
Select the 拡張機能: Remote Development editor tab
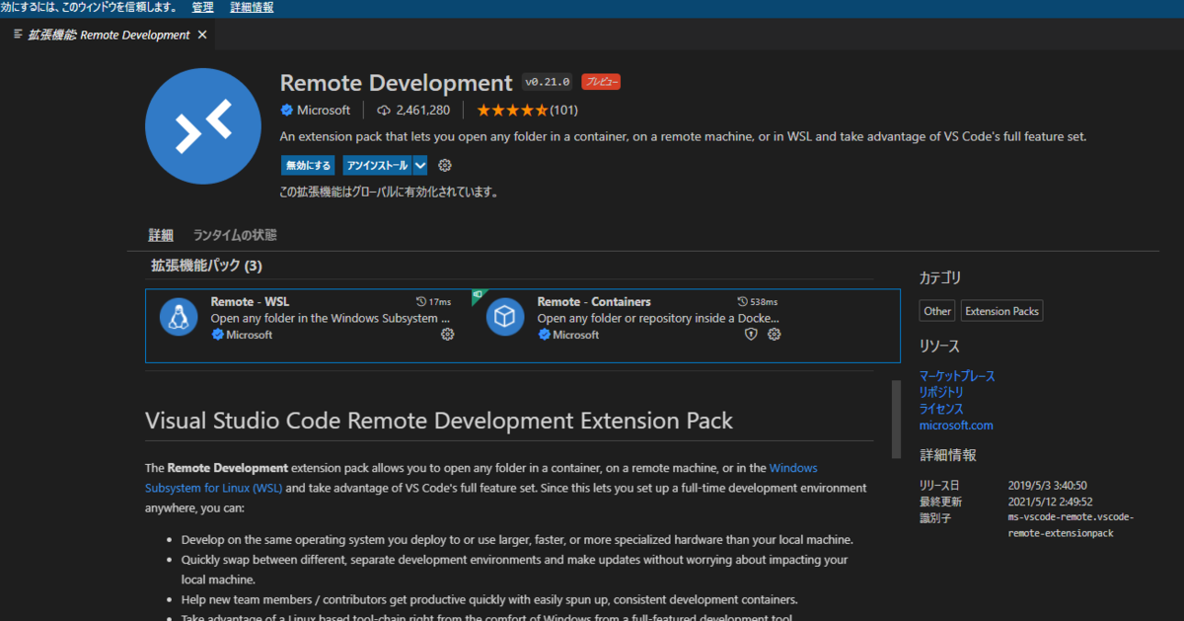pos(107,35)
